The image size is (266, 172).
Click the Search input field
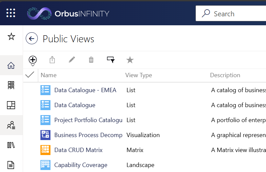click(231, 13)
